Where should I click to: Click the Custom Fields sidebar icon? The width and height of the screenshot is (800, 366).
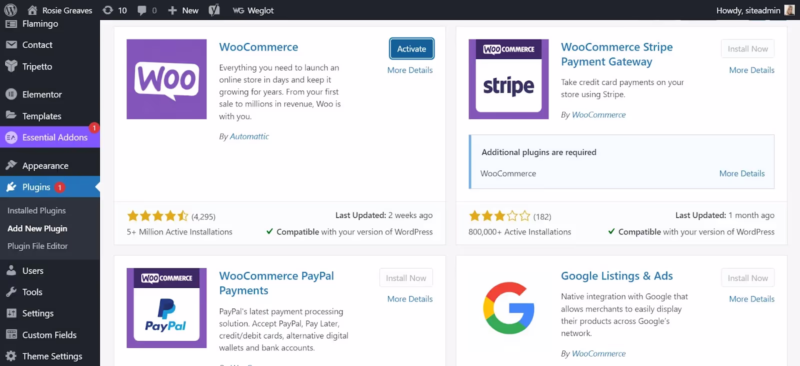point(11,334)
